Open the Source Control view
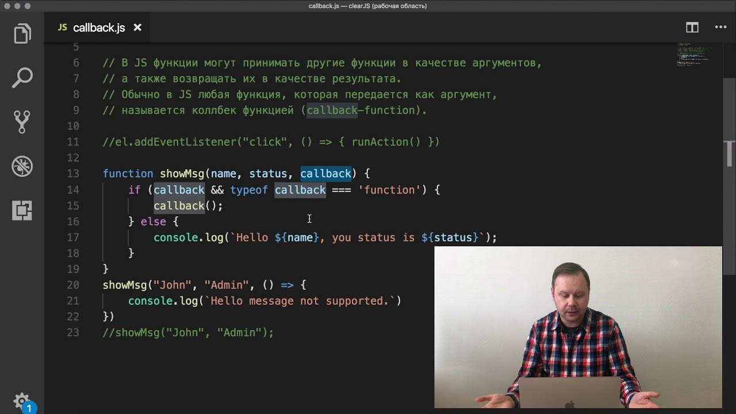 (x=22, y=122)
